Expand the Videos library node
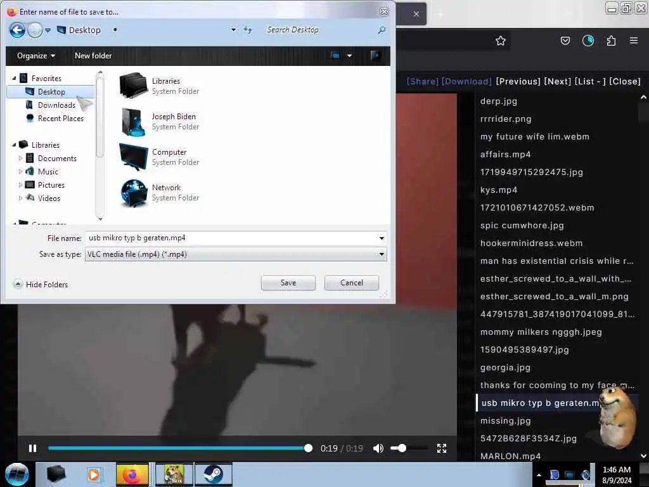 [x=20, y=198]
